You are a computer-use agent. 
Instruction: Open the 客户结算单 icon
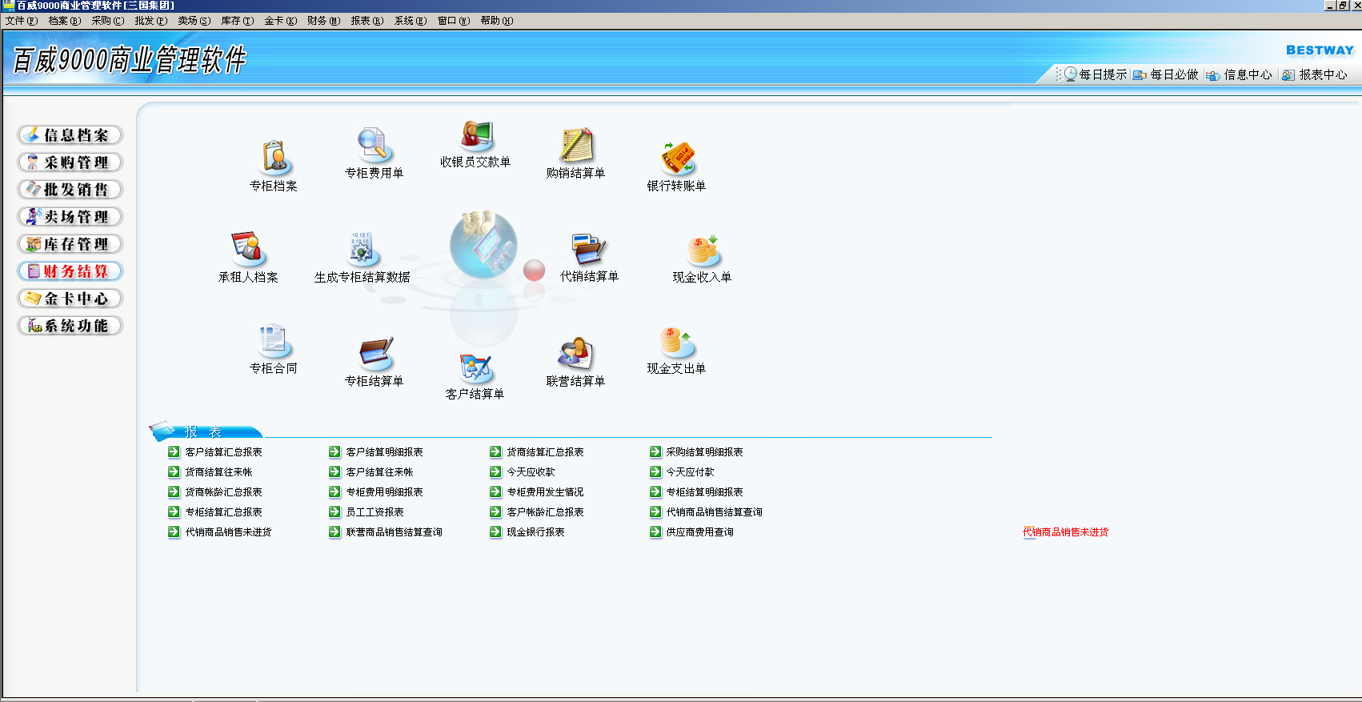(x=475, y=367)
